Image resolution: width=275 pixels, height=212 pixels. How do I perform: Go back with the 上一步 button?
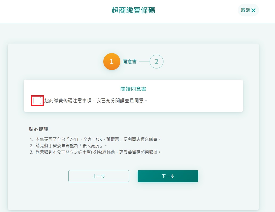click(99, 176)
